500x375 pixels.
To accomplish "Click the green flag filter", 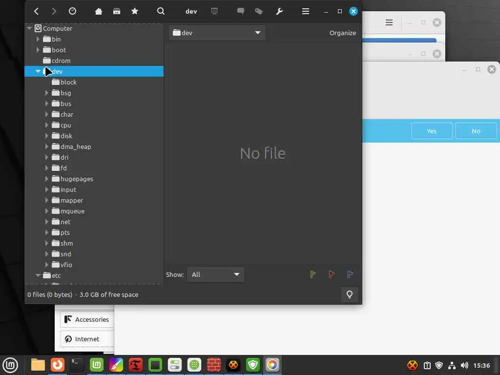I will coord(313,274).
